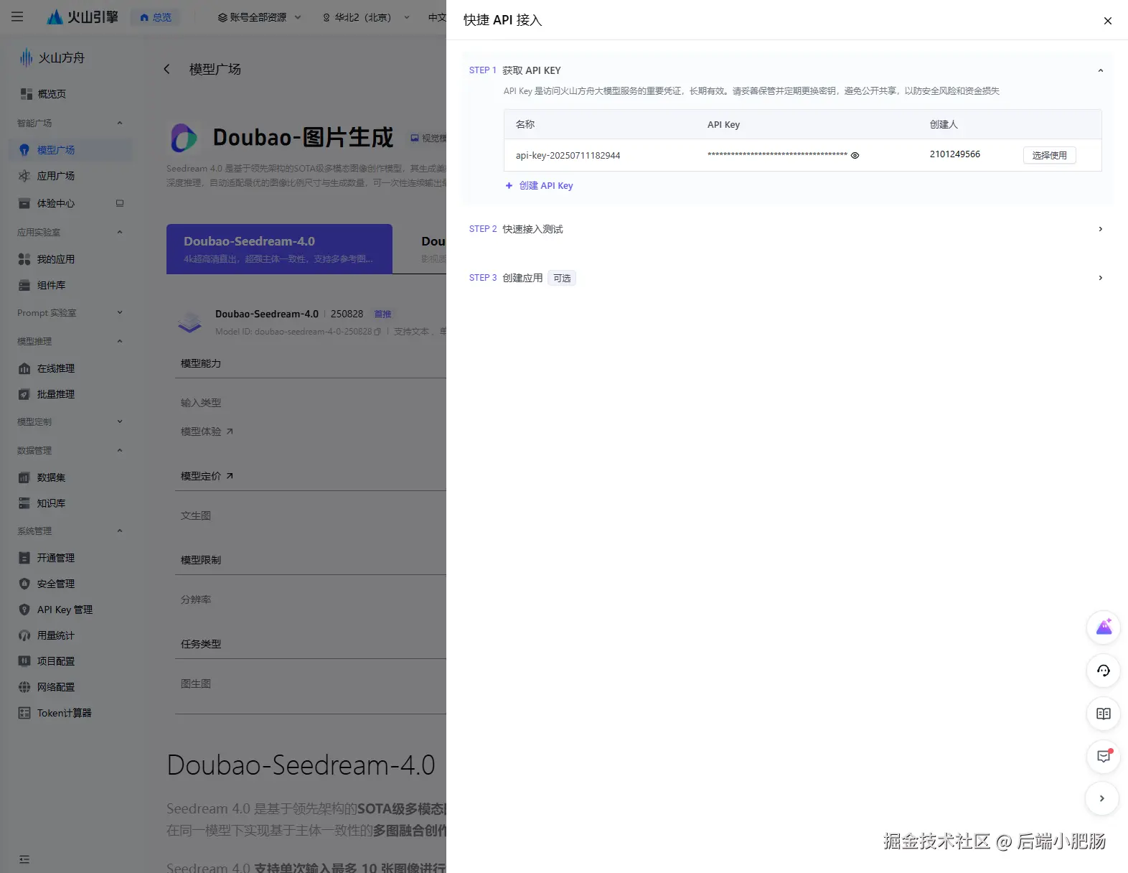Click the 安全管理 shield icon
Screen dimensions: 1128x873
point(24,584)
